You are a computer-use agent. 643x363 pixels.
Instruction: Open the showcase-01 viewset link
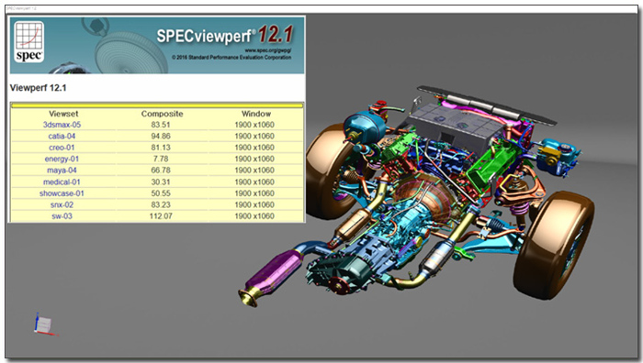(x=62, y=193)
